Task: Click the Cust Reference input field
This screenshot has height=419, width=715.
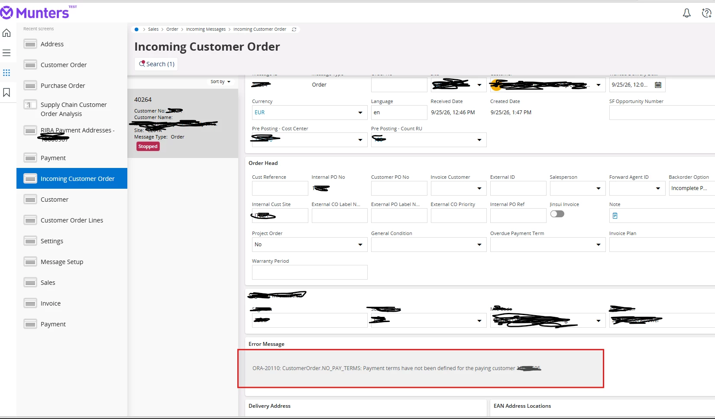Action: click(280, 188)
